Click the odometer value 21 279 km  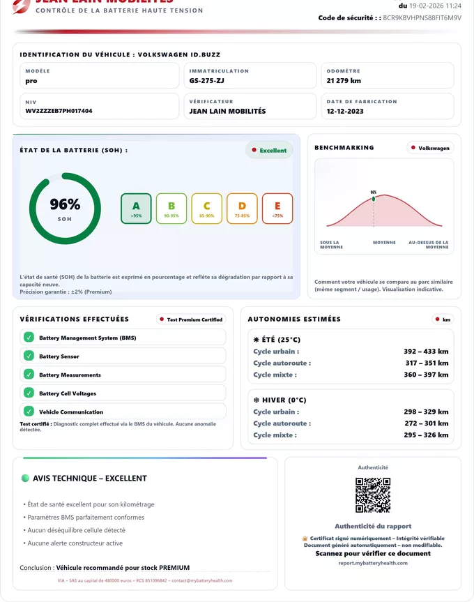pyautogui.click(x=344, y=81)
